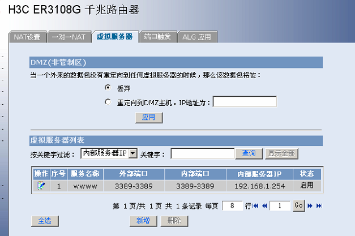Screen dimensions: 355x236
Task: Click sequence number 1 in the wwww row
Action: [x=59, y=186]
